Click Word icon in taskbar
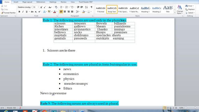Image resolution: width=199 pixels, height=112 pixels. point(82,111)
